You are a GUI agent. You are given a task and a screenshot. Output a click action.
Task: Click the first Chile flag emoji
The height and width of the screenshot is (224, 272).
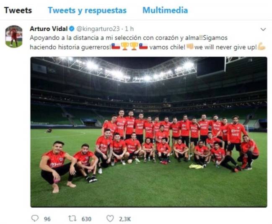(116, 46)
